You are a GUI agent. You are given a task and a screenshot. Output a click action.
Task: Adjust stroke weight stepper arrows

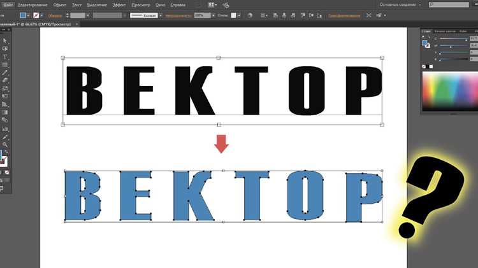coord(68,15)
